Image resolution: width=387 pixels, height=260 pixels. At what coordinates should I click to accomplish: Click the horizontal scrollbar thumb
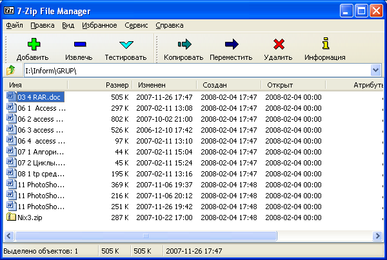click(146, 236)
